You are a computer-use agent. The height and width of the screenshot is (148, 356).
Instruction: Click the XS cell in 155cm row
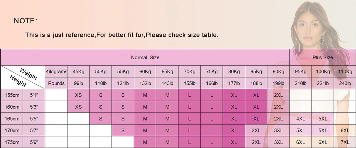click(78, 95)
